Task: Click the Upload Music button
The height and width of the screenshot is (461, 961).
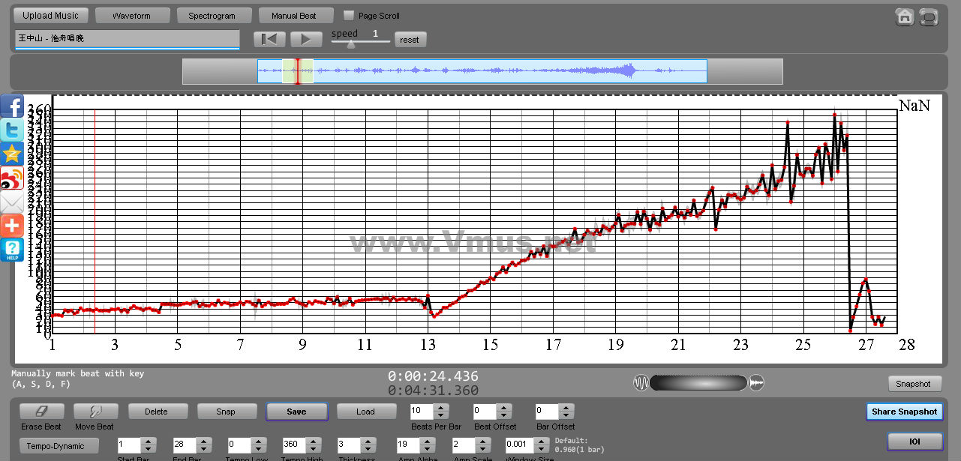Action: [x=51, y=15]
